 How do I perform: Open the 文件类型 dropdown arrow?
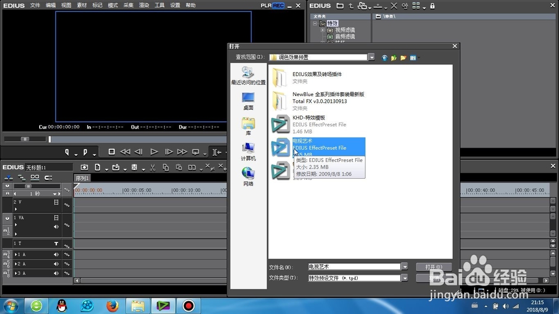click(x=404, y=278)
